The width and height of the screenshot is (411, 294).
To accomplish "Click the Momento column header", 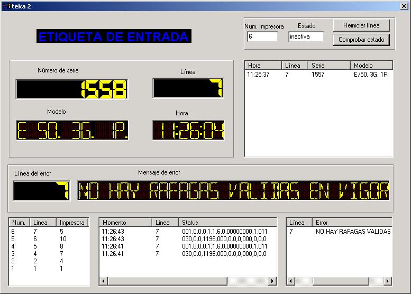I will coord(126,223).
